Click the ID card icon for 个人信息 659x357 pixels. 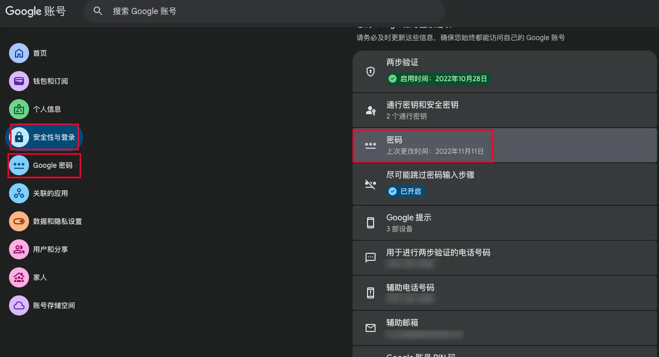tap(19, 109)
